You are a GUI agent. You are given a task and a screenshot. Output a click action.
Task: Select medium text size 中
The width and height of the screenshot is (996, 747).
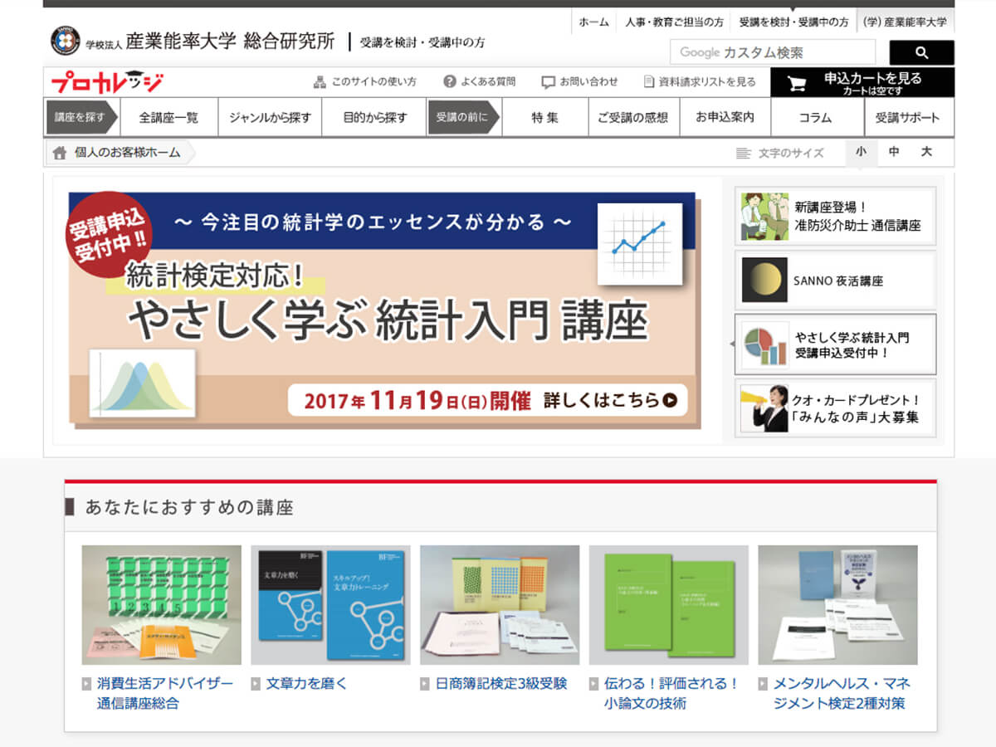click(x=894, y=152)
